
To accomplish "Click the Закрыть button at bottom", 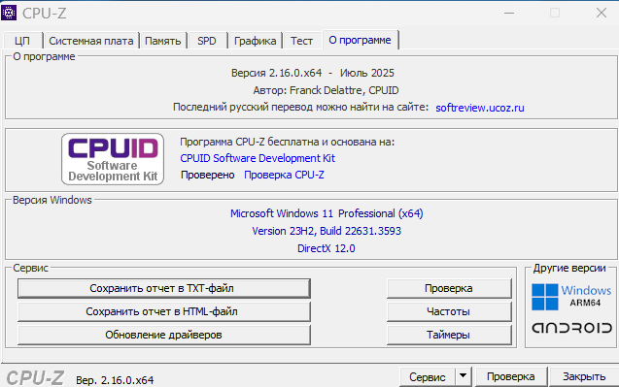I will (x=584, y=376).
